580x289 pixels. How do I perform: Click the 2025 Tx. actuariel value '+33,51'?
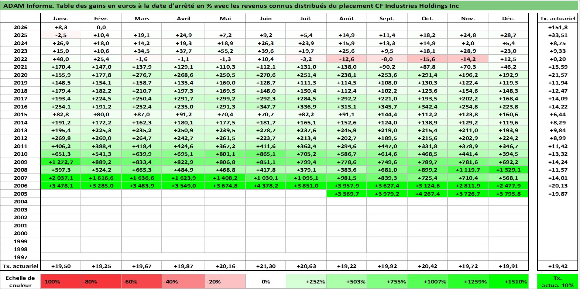[557, 35]
